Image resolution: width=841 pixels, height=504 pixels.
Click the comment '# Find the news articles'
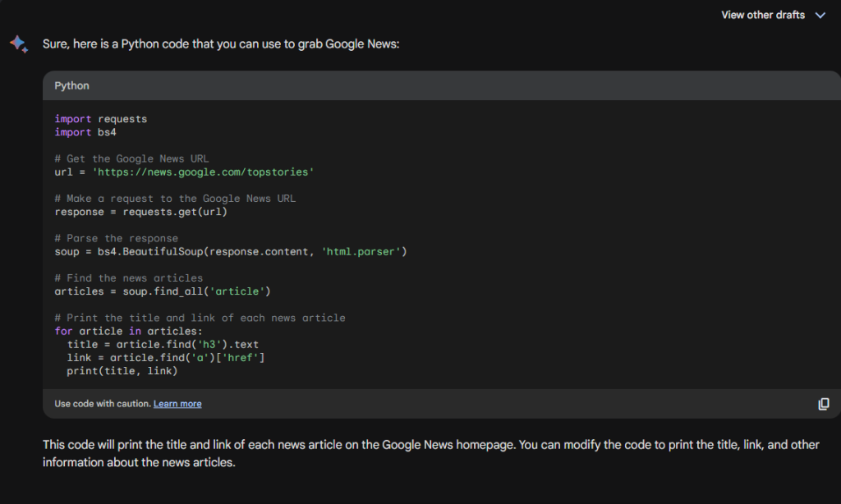click(x=129, y=277)
